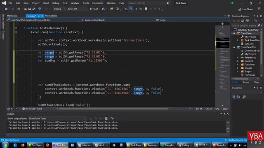Toggle Word Wrap in the Output toolbar
The height and width of the screenshot is (148, 264).
point(112,118)
